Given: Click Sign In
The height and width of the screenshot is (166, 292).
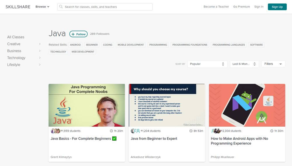Looking at the screenshot, I should (259, 7).
